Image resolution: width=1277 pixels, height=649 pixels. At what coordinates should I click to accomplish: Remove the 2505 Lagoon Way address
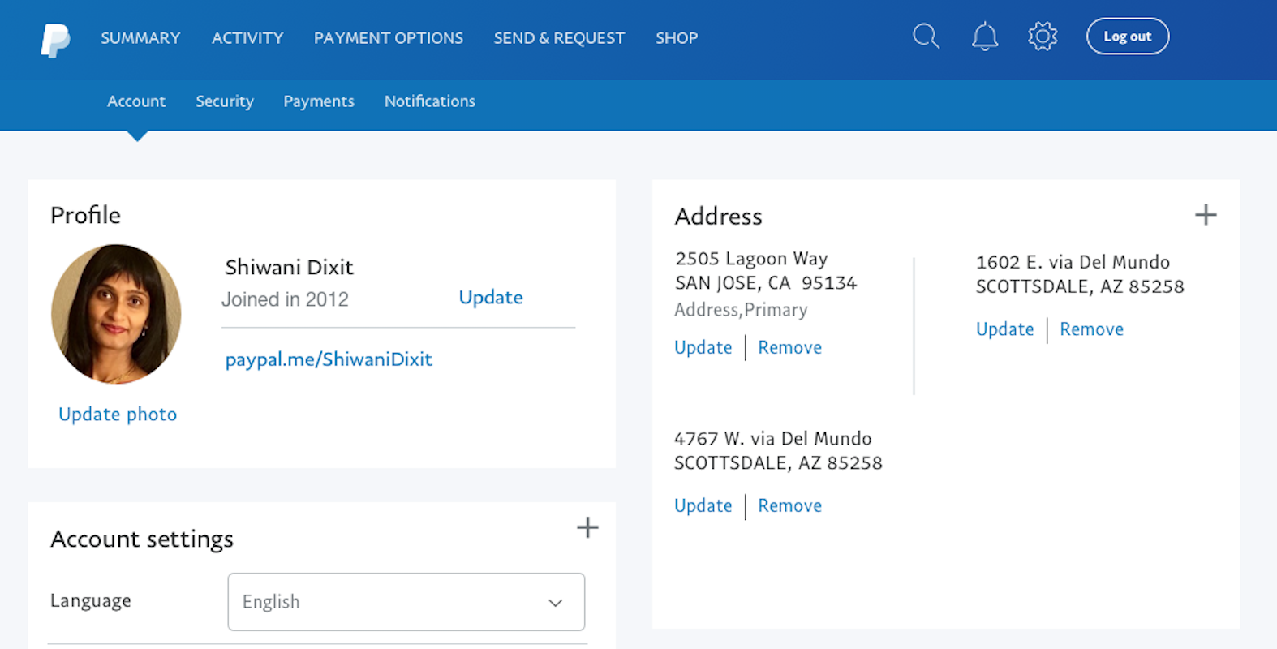coord(790,347)
